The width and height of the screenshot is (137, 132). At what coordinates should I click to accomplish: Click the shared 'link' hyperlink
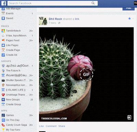77,19
